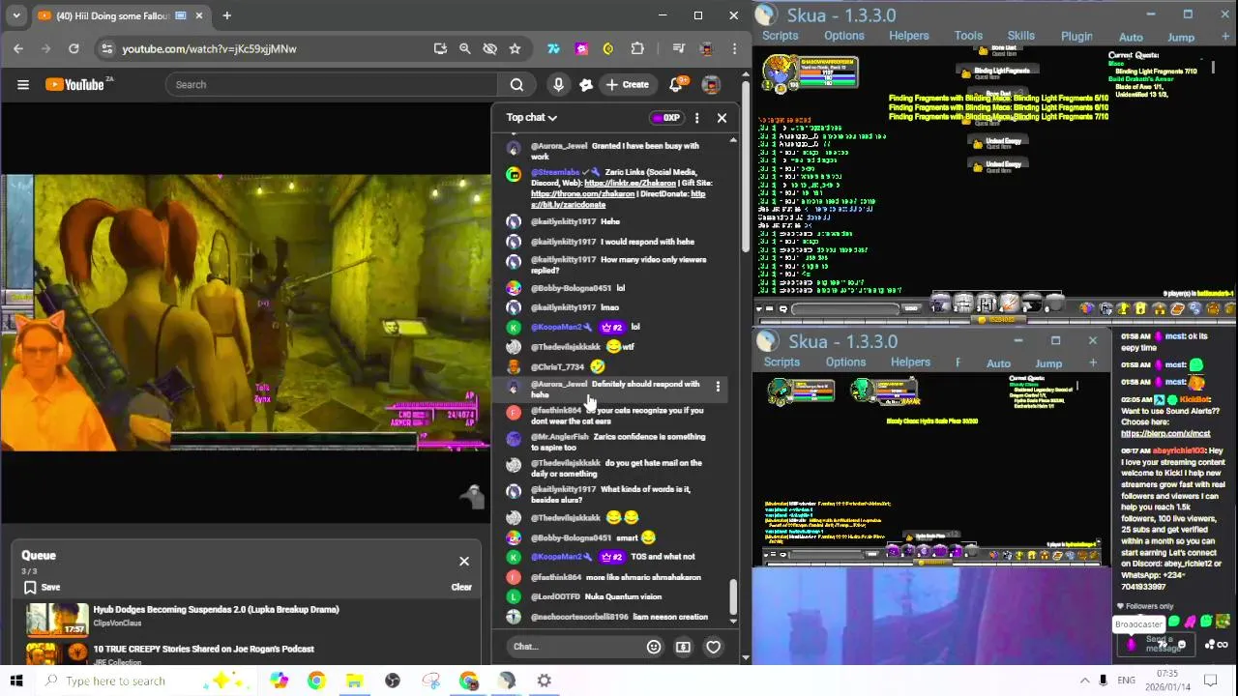
Task: Click the Chrome address bar URL
Action: coord(209,48)
